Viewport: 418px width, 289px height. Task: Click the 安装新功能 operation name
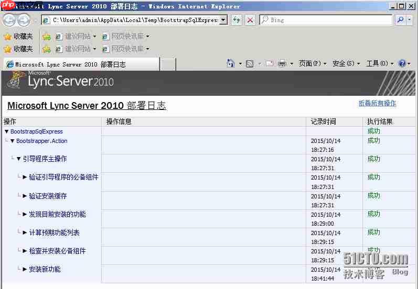(45, 269)
